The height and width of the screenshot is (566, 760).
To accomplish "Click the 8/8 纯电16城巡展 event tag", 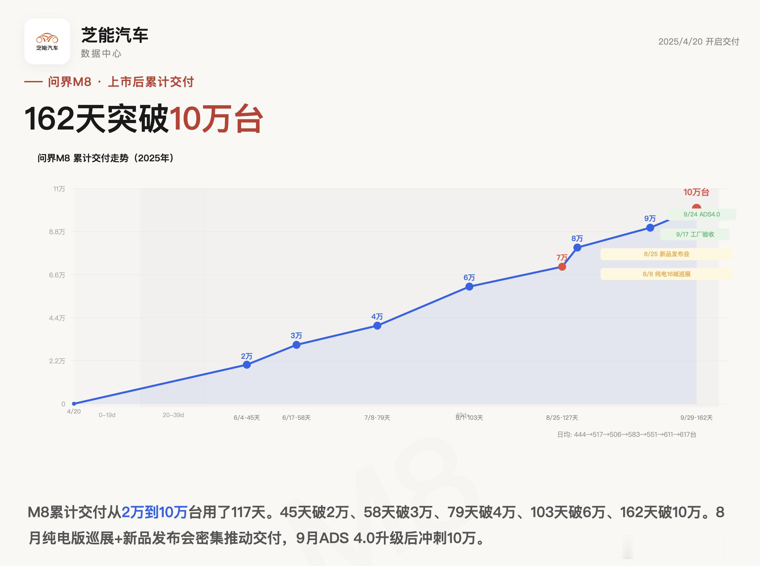I will click(x=666, y=274).
